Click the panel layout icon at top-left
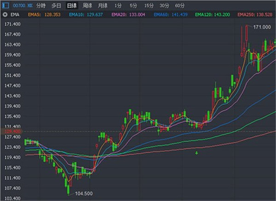Viewport: 276px width, 201px height. coord(5,6)
